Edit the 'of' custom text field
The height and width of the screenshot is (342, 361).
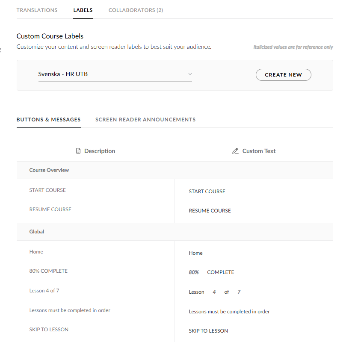(227, 292)
